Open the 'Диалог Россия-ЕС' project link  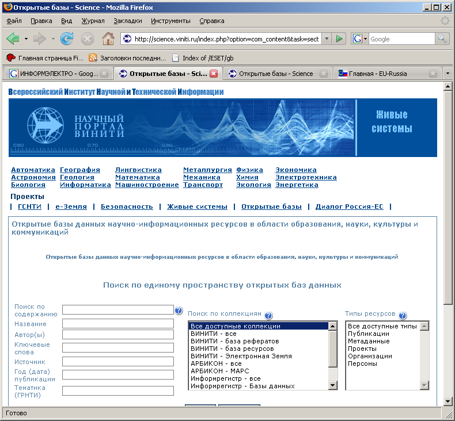(350, 206)
